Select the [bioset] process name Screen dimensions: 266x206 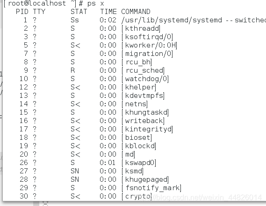pyautogui.click(x=137, y=137)
